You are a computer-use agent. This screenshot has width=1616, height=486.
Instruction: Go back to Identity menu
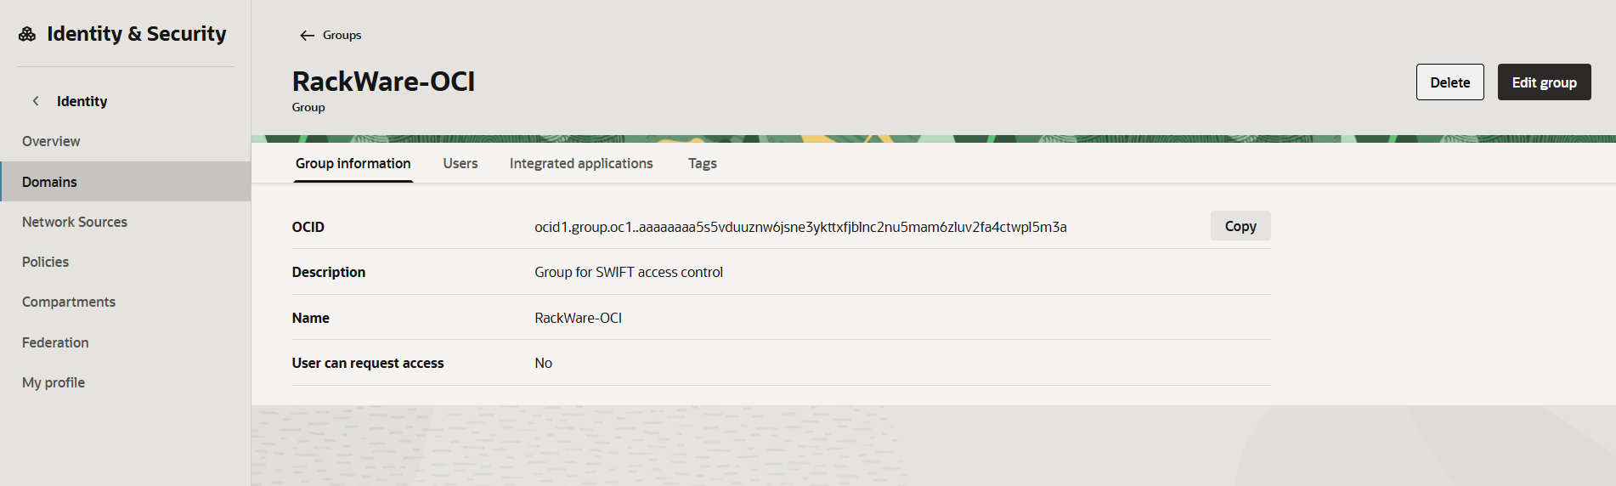tap(82, 101)
